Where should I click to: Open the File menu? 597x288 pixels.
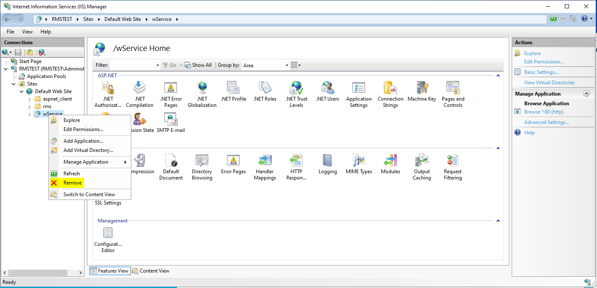(x=10, y=32)
